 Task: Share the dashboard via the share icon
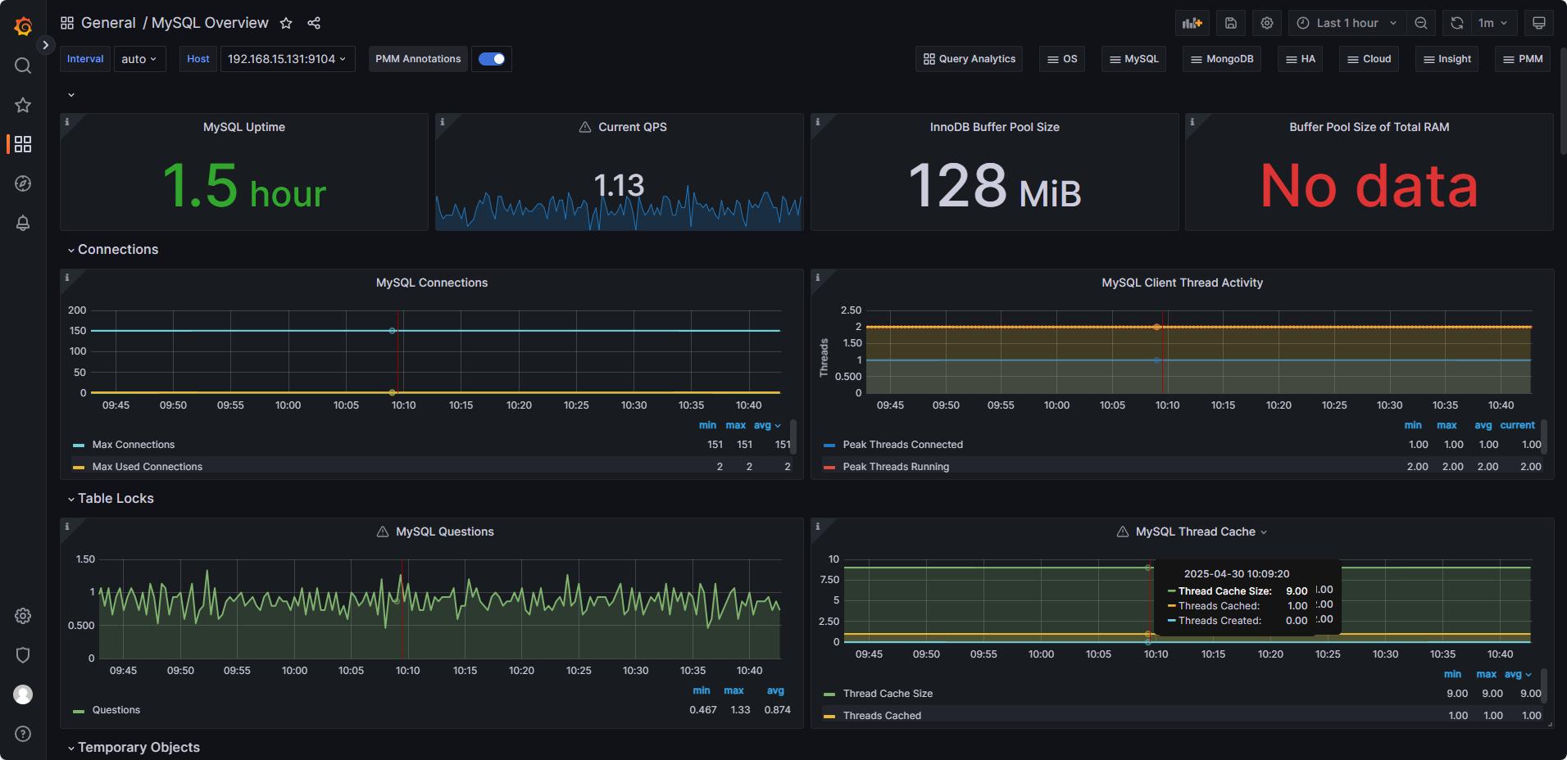(x=314, y=23)
